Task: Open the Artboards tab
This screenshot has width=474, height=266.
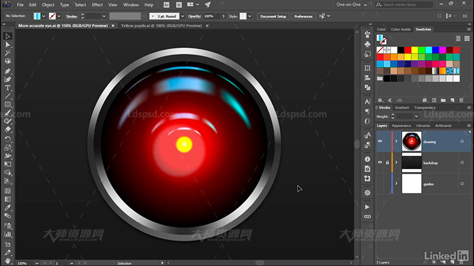Action: pos(443,125)
